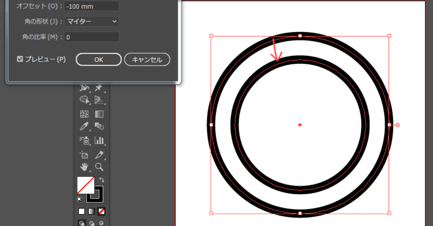This screenshot has height=226, width=433.
Task: Select the Slice tool
Action: coord(99,155)
